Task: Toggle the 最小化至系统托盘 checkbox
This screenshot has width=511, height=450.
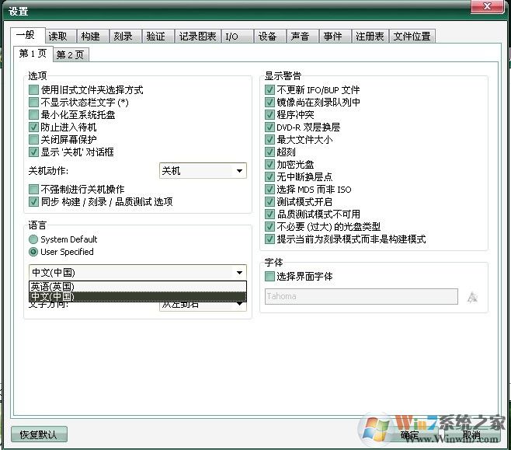Action: coord(33,115)
